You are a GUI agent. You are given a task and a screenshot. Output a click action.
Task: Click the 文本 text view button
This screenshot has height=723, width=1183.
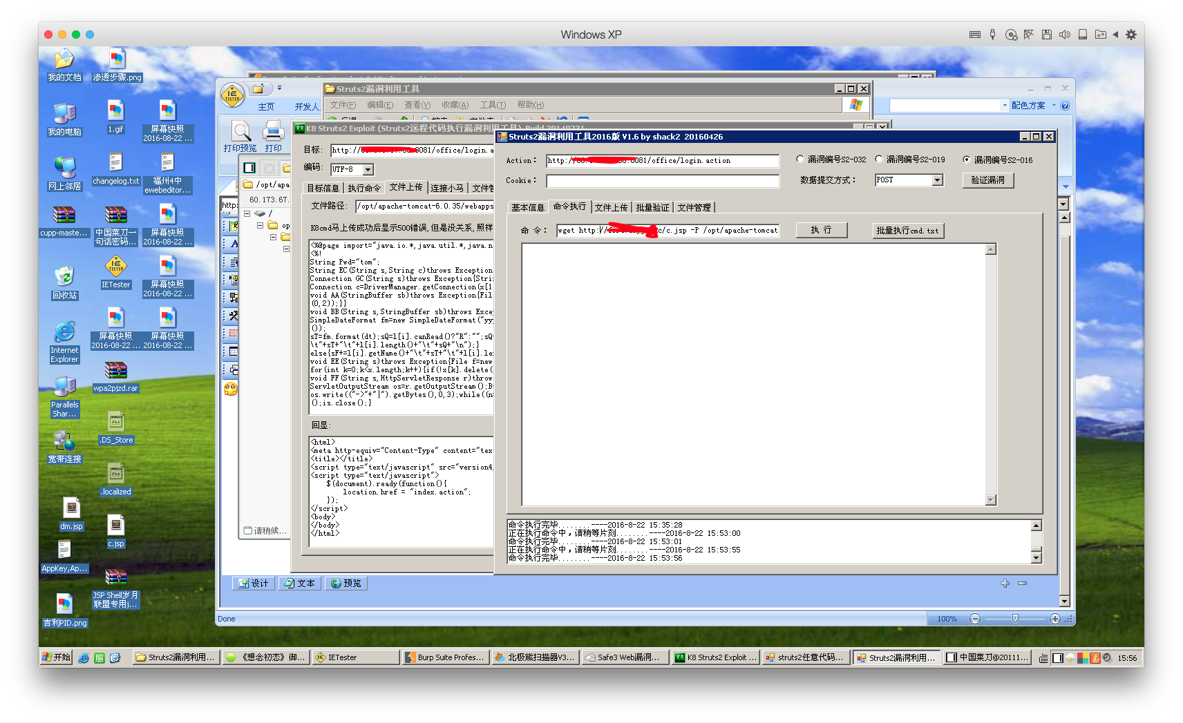pos(300,584)
